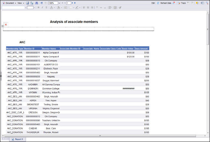Screen dimensions: 210x142
Task: Open the font color picker
Action: (52, 7)
